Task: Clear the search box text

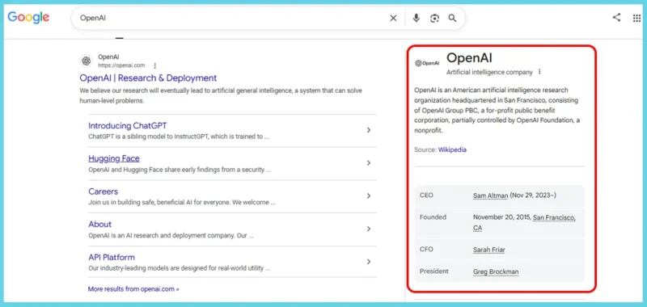Action: [x=393, y=18]
